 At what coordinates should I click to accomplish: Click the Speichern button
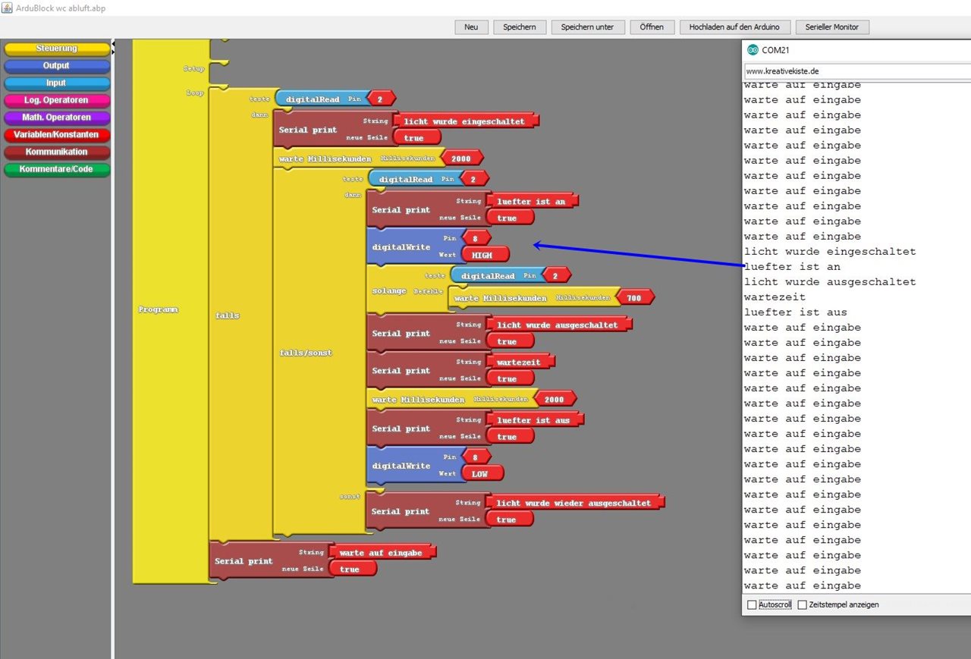(520, 27)
